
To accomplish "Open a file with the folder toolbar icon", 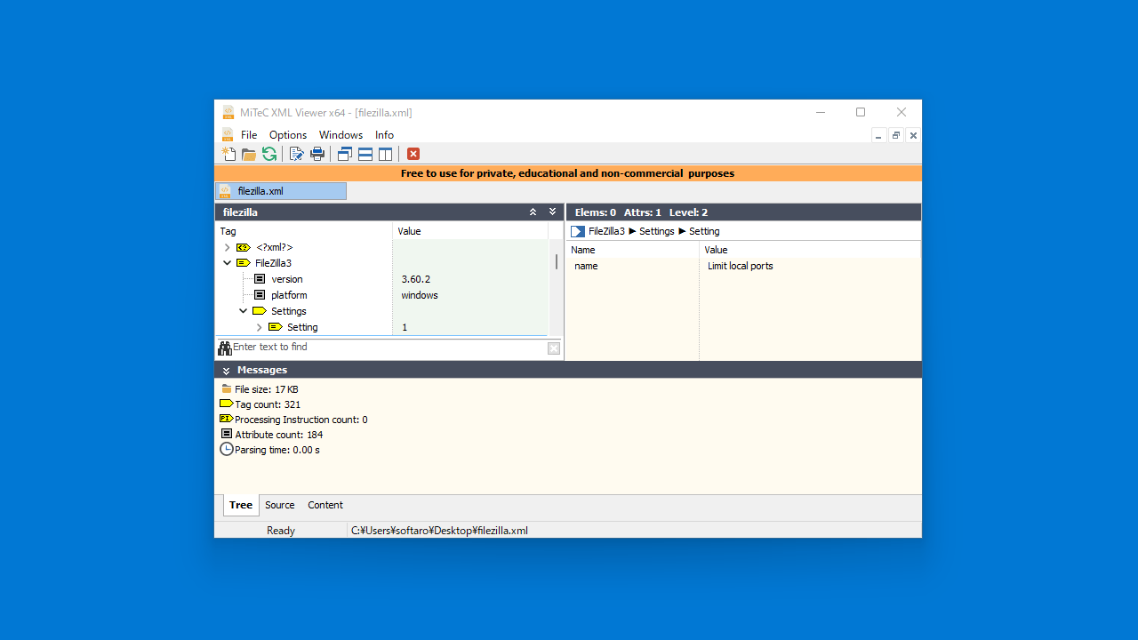I will click(249, 154).
